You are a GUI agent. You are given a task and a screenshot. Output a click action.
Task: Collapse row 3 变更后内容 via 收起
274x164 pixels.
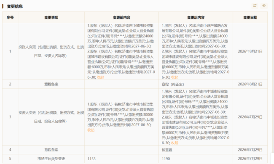coord(175,143)
